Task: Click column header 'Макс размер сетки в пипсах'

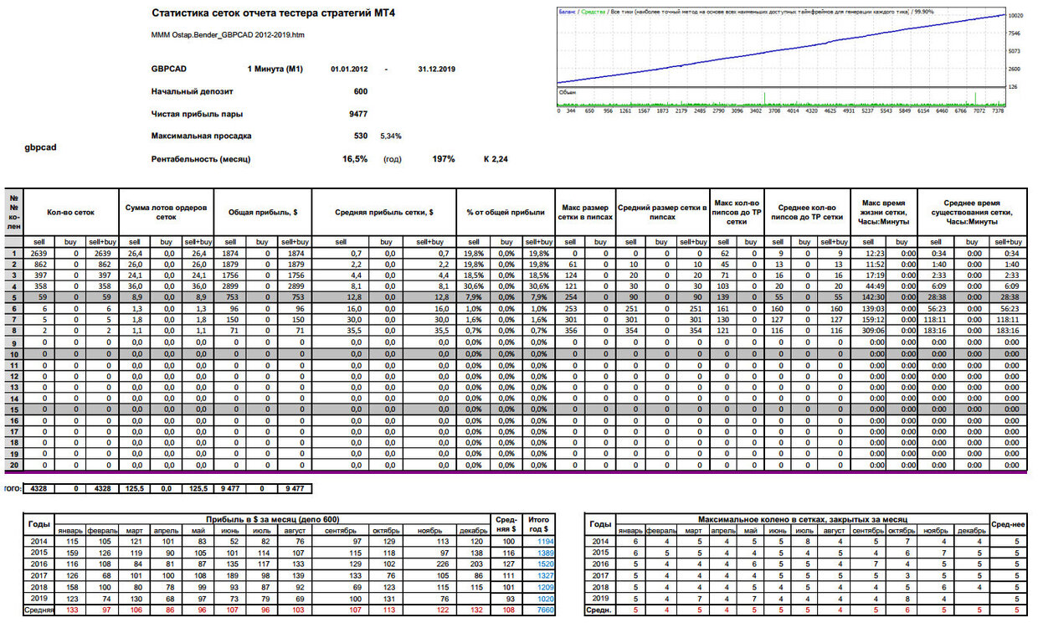Action: coord(585,213)
